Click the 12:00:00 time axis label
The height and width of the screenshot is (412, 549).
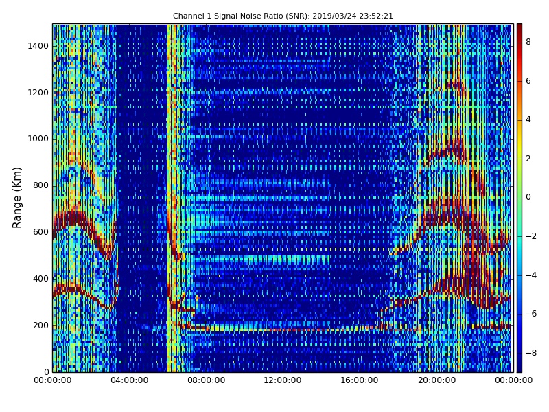[283, 380]
